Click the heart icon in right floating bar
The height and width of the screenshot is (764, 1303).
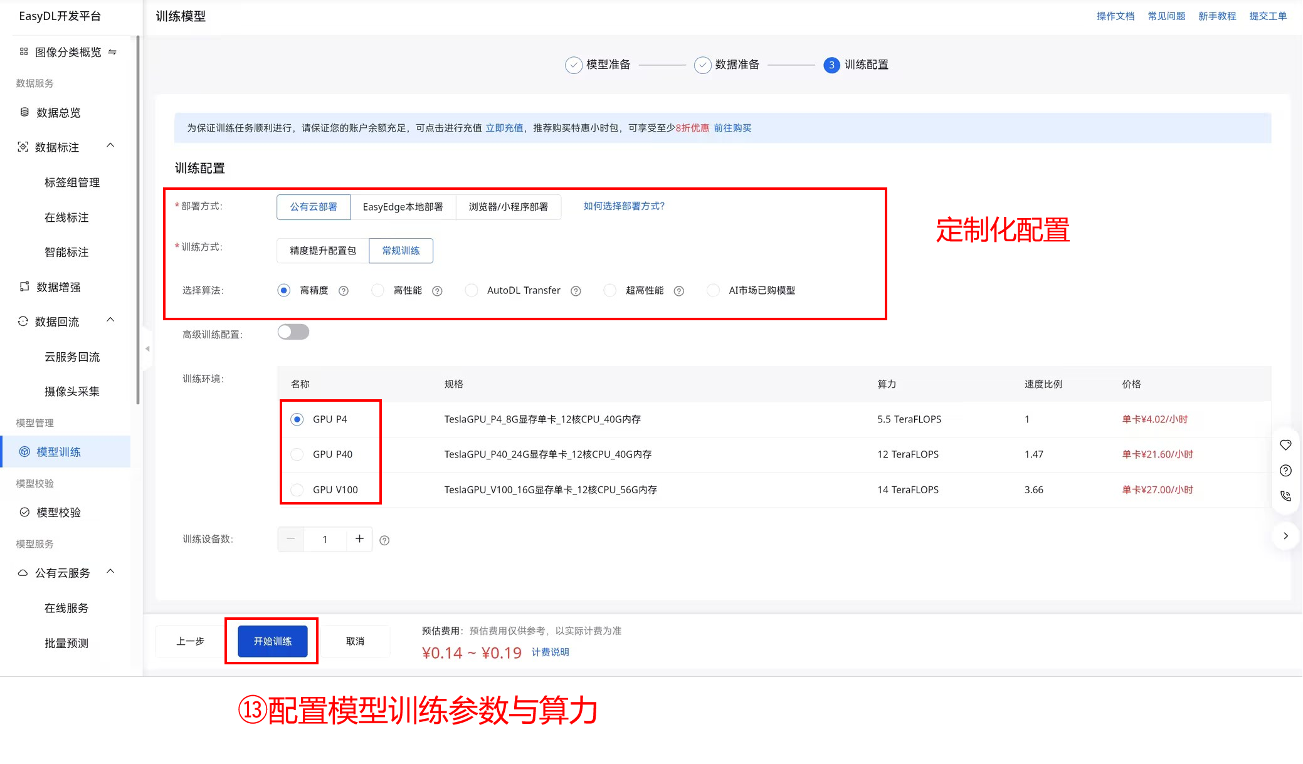tap(1285, 445)
